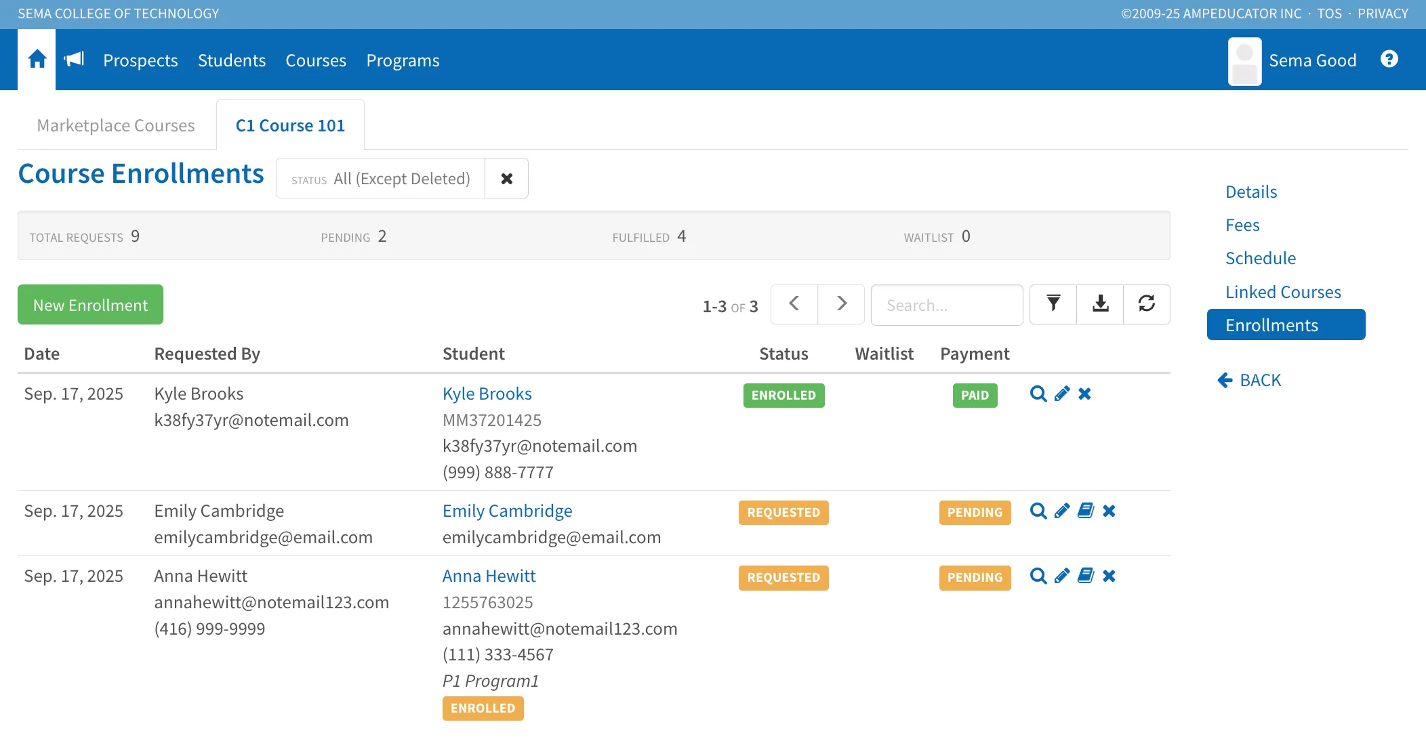The image size is (1426, 741).
Task: Delete Emily Cambridge enrollment with X
Action: coord(1109,511)
